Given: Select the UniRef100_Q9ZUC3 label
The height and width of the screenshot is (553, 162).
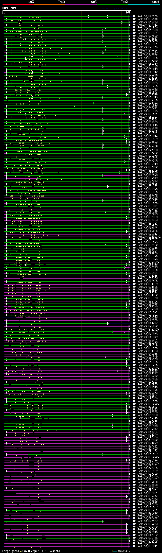Looking at the screenshot, I should 145,217.
